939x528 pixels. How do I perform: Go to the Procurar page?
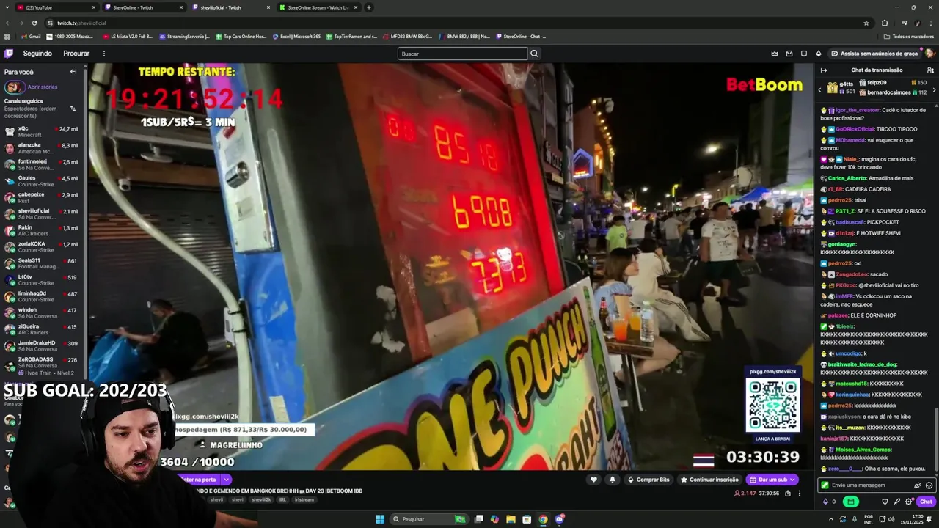point(76,54)
